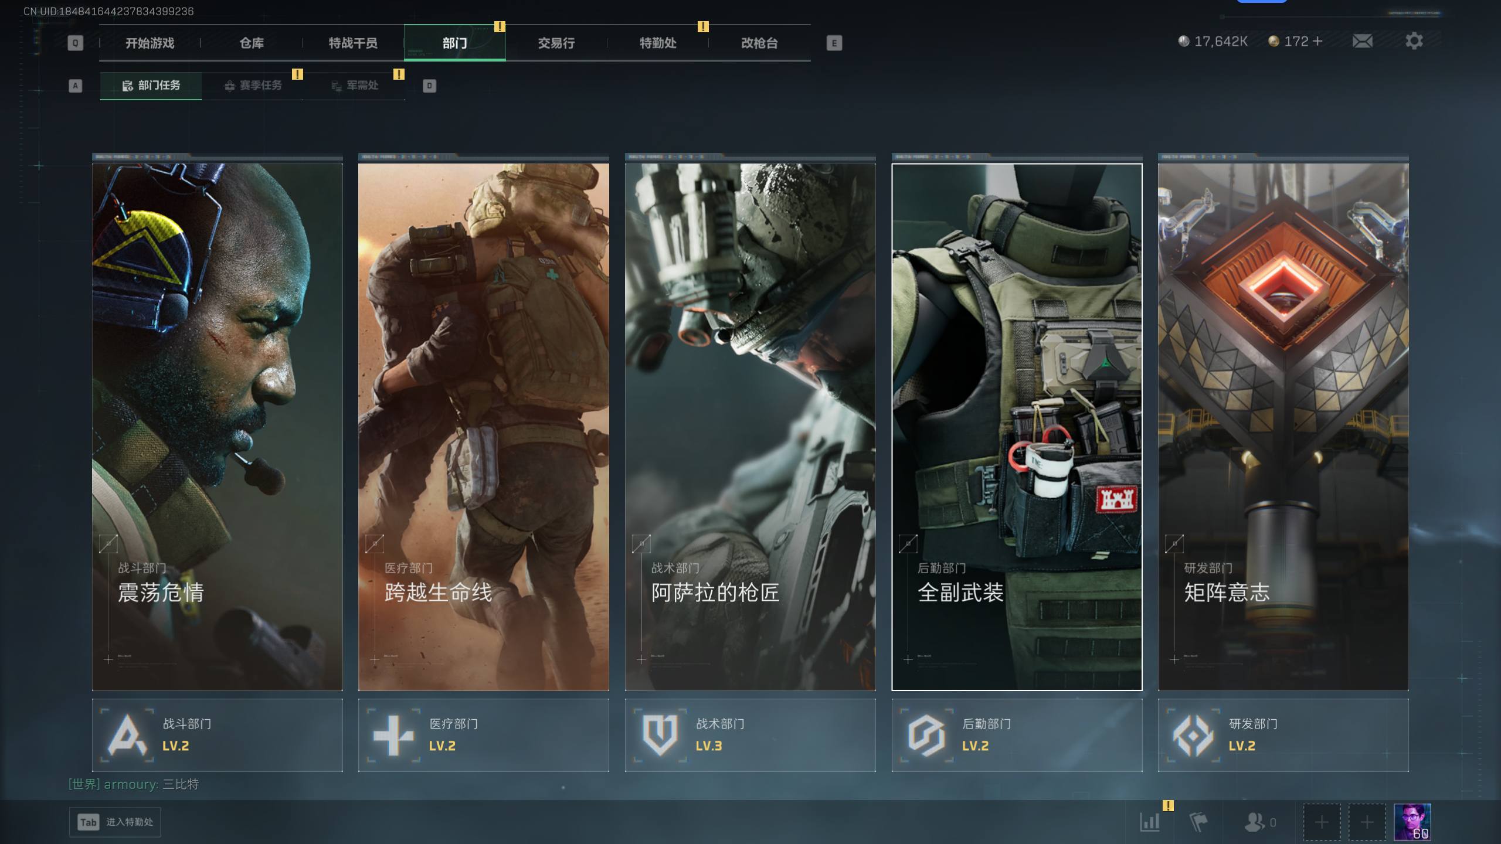Open the settings gear icon
Screen dimensions: 1501x844
coord(1414,41)
